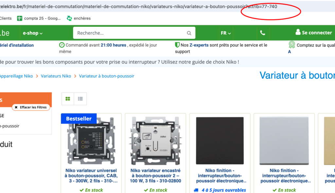Open Niko variateur encastré 310-02800 product title
Viewport: 335px width, 193px height.
click(x=155, y=175)
